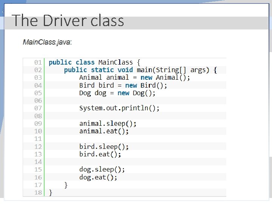Click the "public static void main(String[] args) {" line

(141, 70)
